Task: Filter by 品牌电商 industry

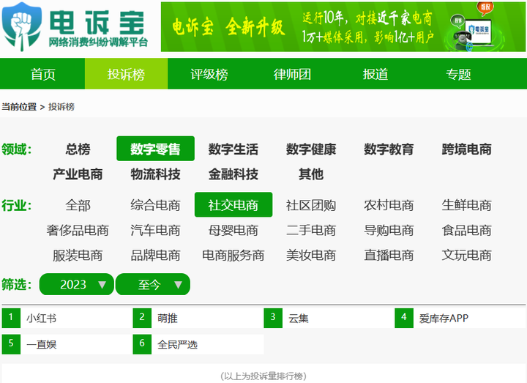Action: pos(155,256)
